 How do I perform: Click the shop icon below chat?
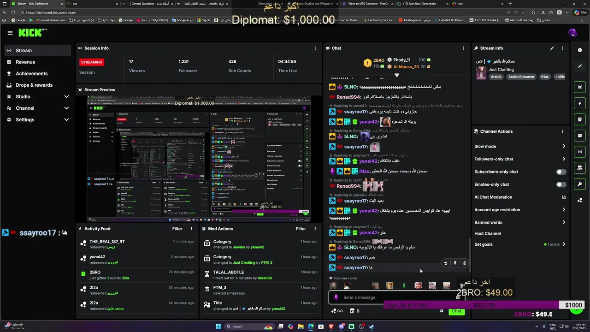(x=355, y=311)
